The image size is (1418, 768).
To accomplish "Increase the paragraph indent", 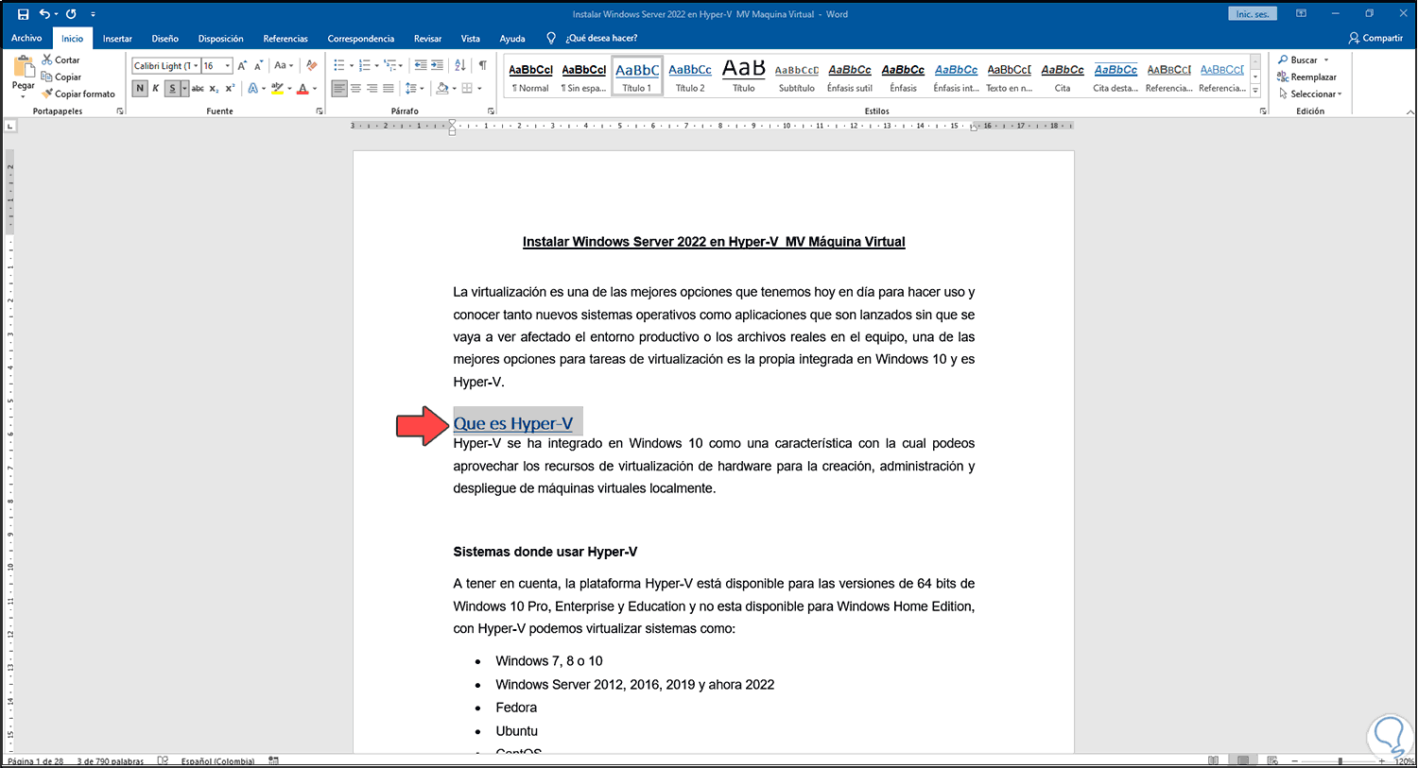I will point(437,65).
